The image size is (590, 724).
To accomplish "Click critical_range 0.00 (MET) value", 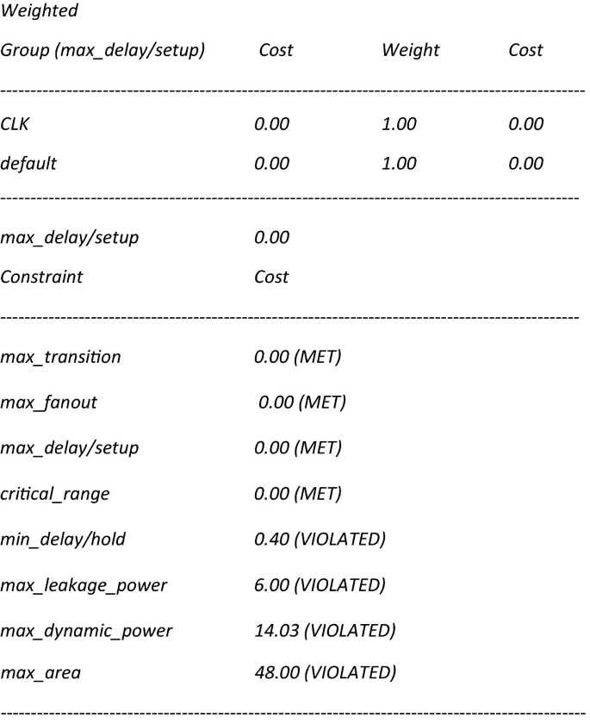I will pos(298,494).
